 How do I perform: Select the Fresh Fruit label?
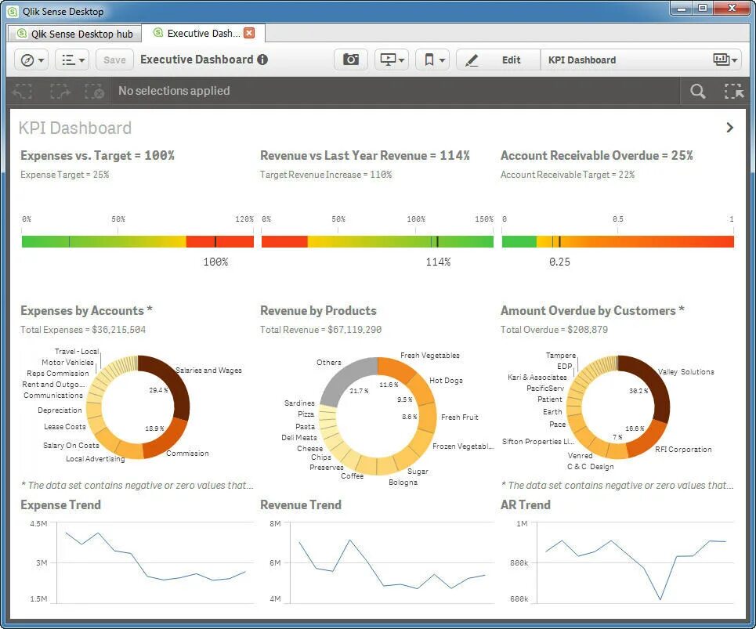coord(460,417)
